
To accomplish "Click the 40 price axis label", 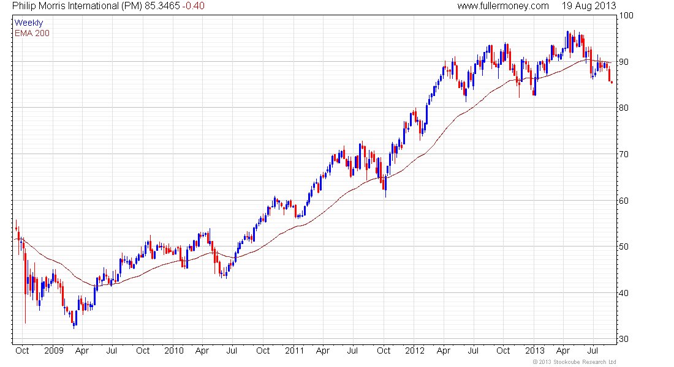I will tap(623, 293).
